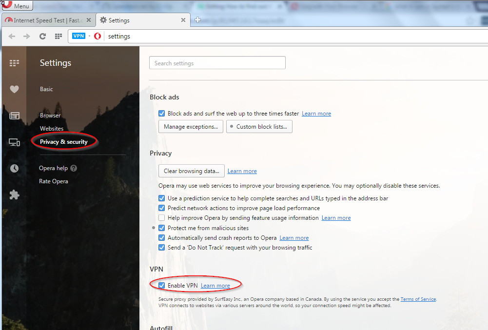Screen dimensions: 488x330
Task: Select Browser settings section
Action: tap(50, 115)
